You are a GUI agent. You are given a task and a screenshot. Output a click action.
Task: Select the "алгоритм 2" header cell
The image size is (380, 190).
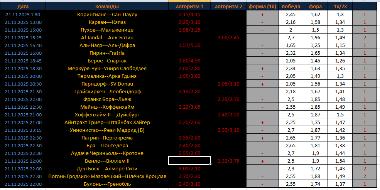click(229, 7)
